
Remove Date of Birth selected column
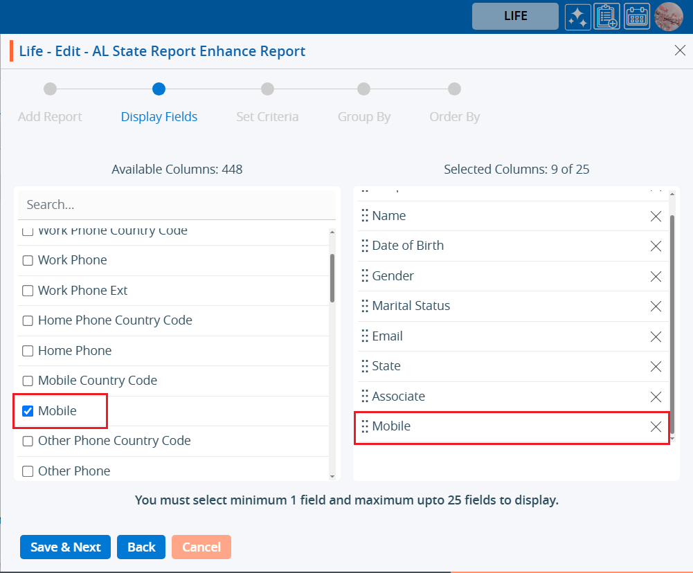tap(656, 246)
